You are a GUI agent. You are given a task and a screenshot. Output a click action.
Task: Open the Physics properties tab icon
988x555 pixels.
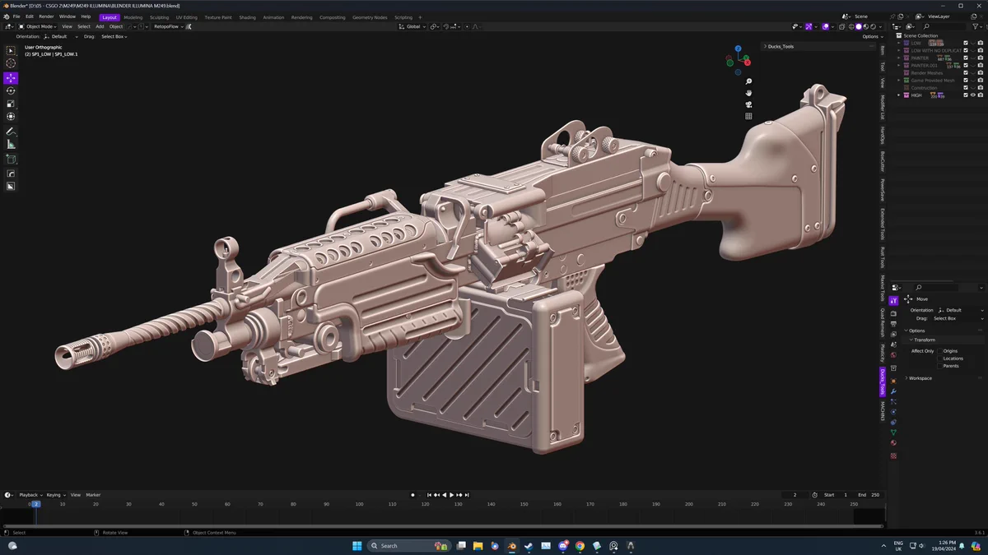[x=893, y=411]
